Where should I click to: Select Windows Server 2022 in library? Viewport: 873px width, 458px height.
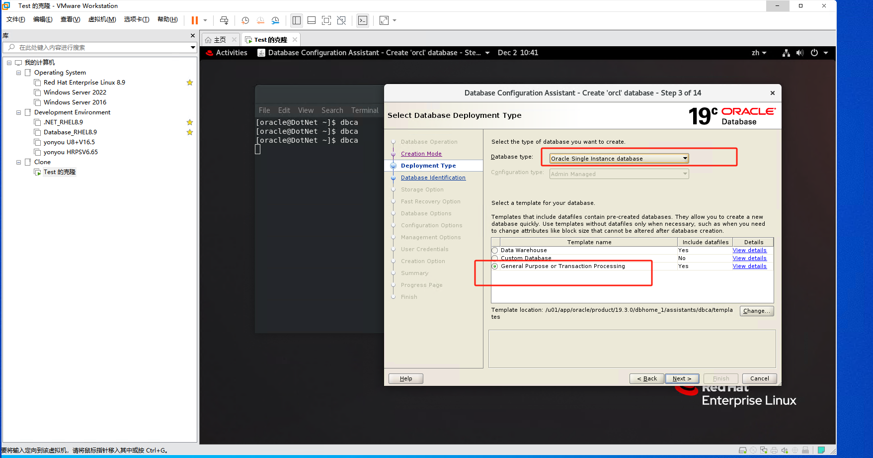point(75,92)
